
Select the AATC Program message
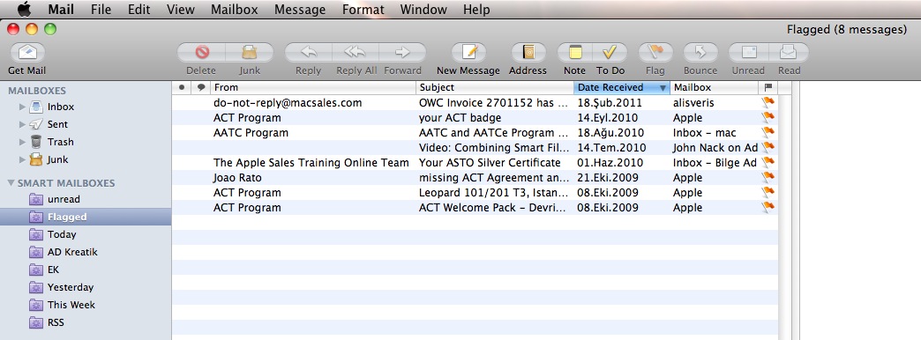click(x=475, y=133)
